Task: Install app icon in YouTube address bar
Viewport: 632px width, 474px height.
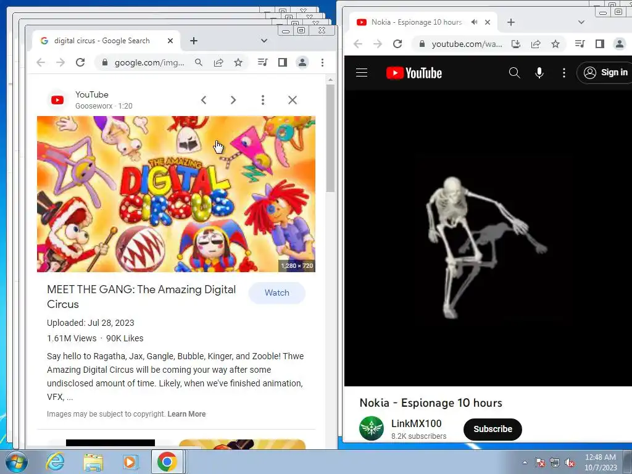Action: 516,44
